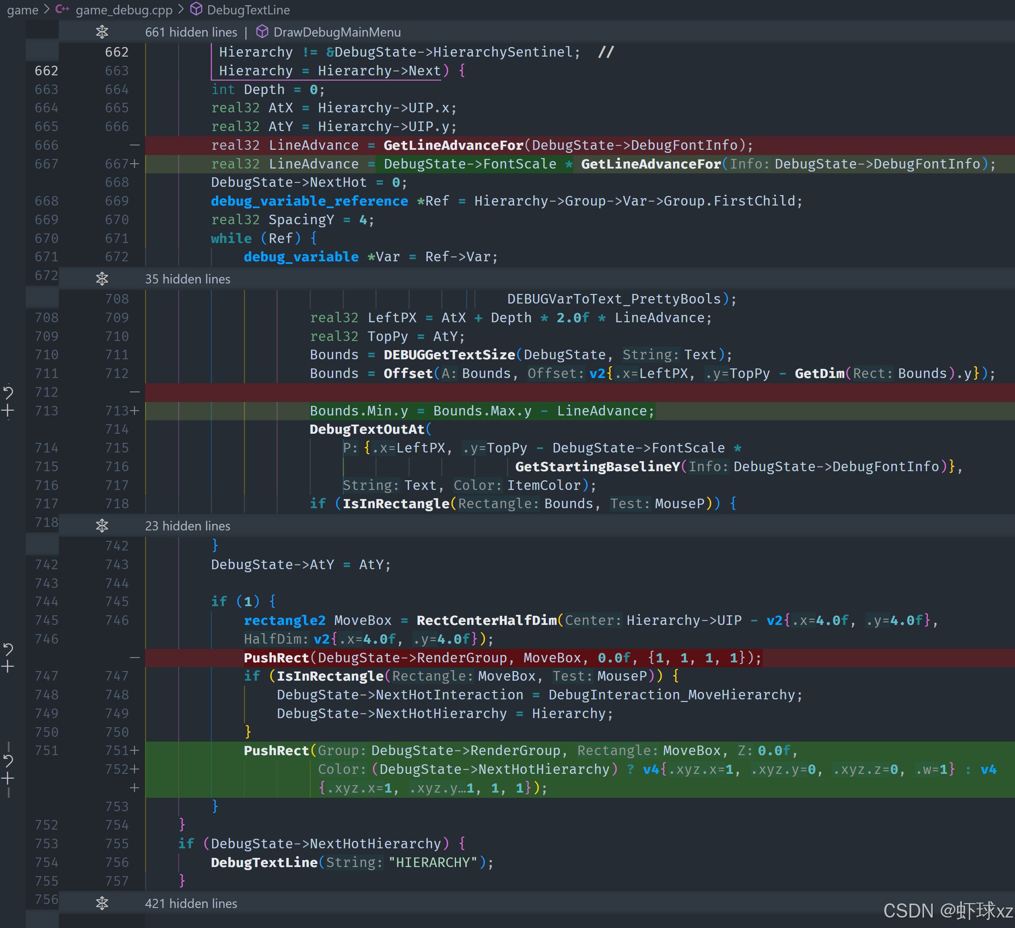The image size is (1015, 928).
Task: Click the '661 hidden lines' label
Action: 191,32
